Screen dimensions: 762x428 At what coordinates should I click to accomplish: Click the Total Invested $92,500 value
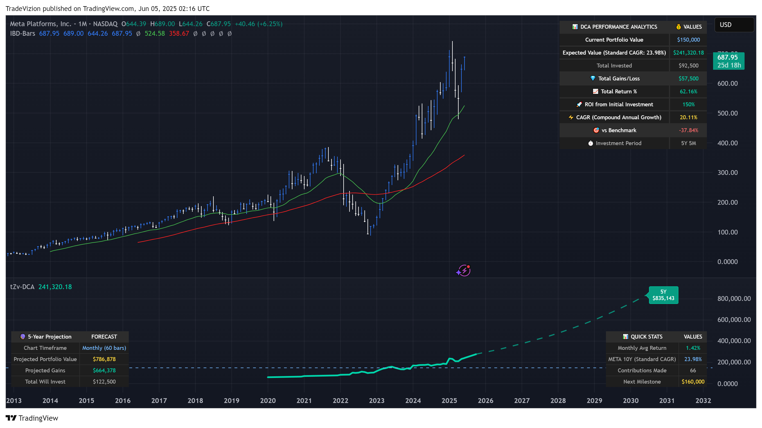point(688,66)
